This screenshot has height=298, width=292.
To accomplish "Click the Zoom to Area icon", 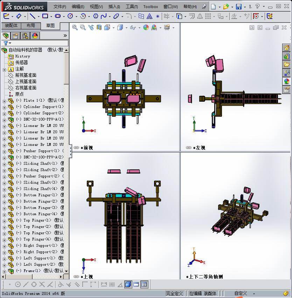I will click(x=83, y=28).
